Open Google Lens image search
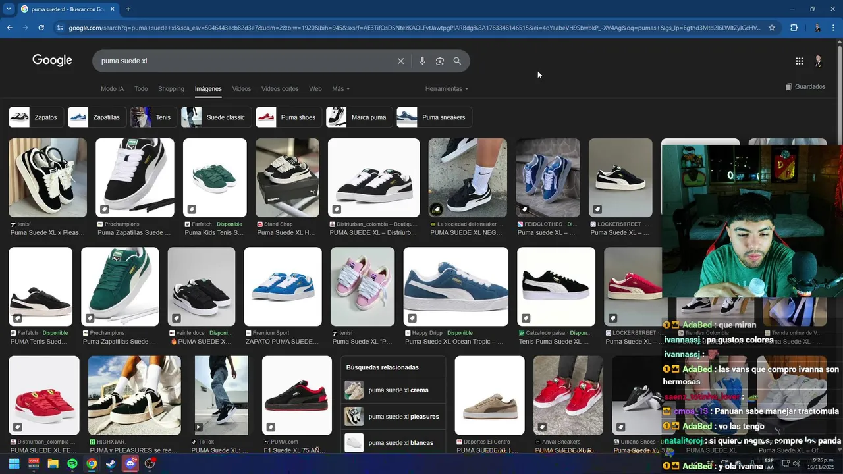Image resolution: width=843 pixels, height=474 pixels. 440,61
